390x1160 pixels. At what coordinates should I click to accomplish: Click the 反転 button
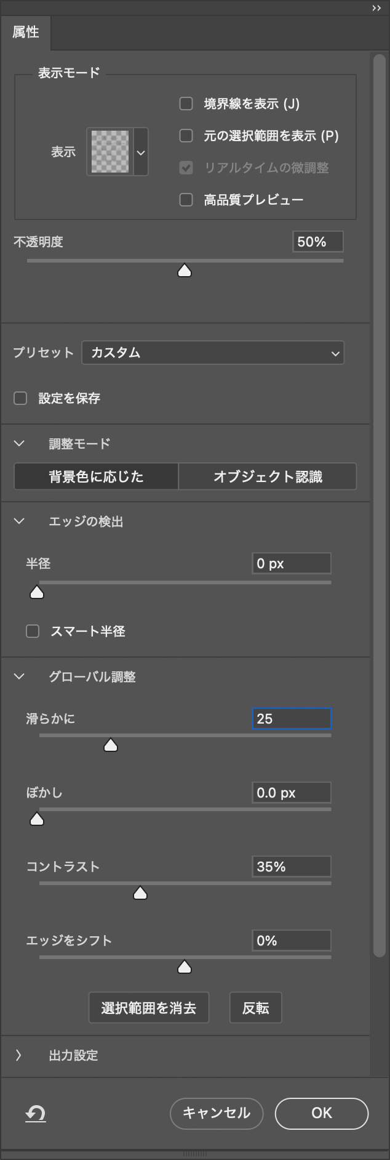click(x=255, y=1008)
